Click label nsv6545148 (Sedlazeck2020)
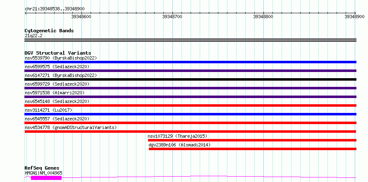Viewport: 368px width, 182px height. [57, 101]
